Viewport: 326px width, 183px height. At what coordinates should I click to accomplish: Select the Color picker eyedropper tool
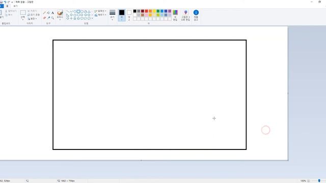click(x=49, y=18)
